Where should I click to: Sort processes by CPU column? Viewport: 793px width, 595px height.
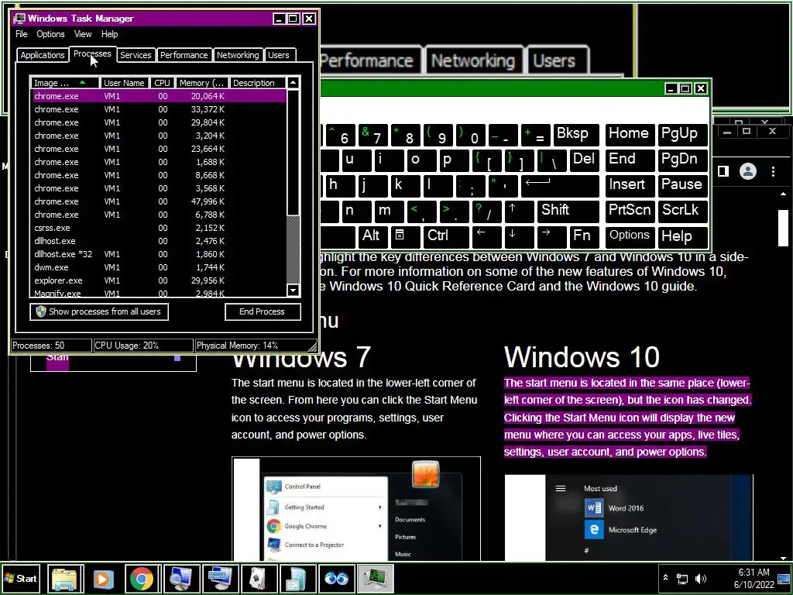163,83
